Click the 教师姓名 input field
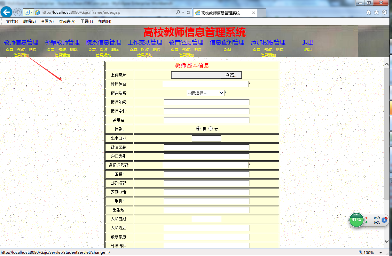 click(205, 84)
